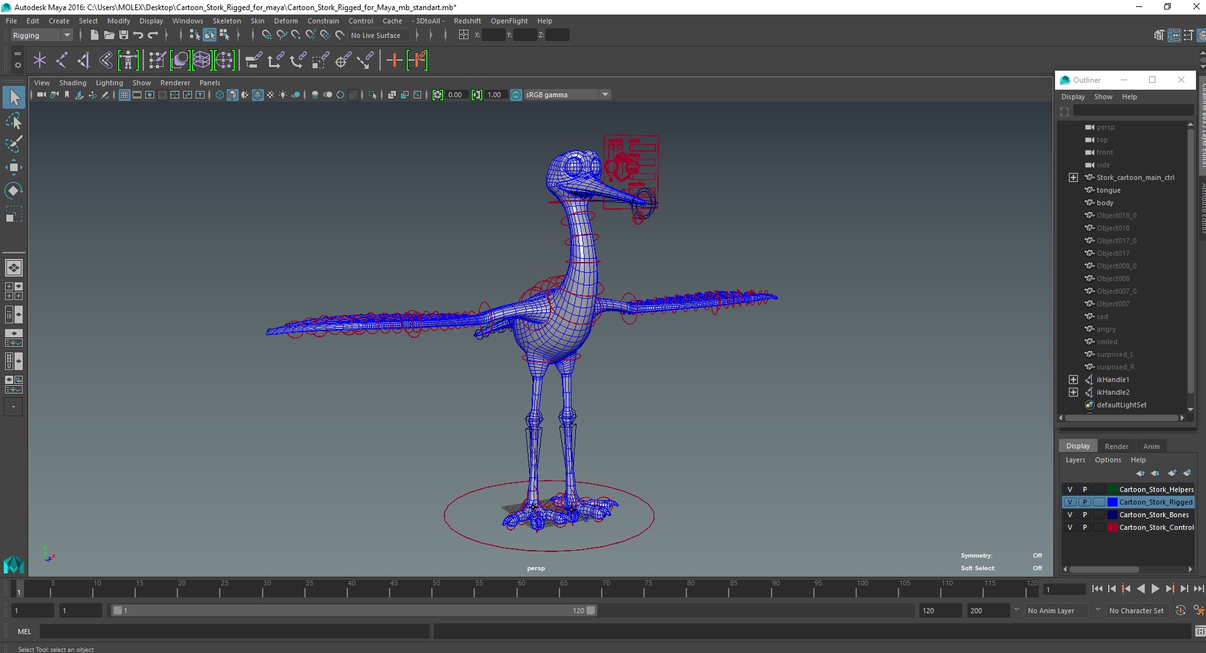
Task: Click the parent constraint shelf icon
Action: (x=253, y=60)
